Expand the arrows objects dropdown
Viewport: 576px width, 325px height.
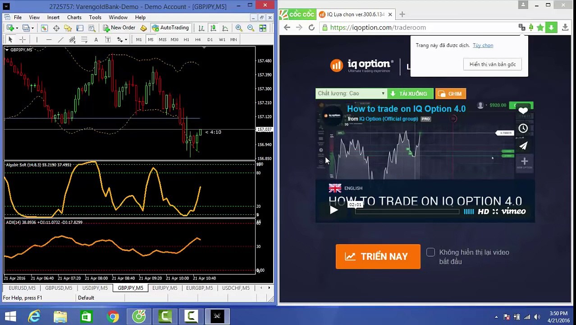tap(126, 40)
